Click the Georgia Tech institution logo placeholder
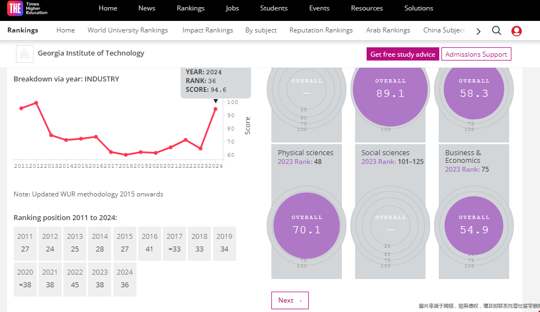 pyautogui.click(x=25, y=54)
